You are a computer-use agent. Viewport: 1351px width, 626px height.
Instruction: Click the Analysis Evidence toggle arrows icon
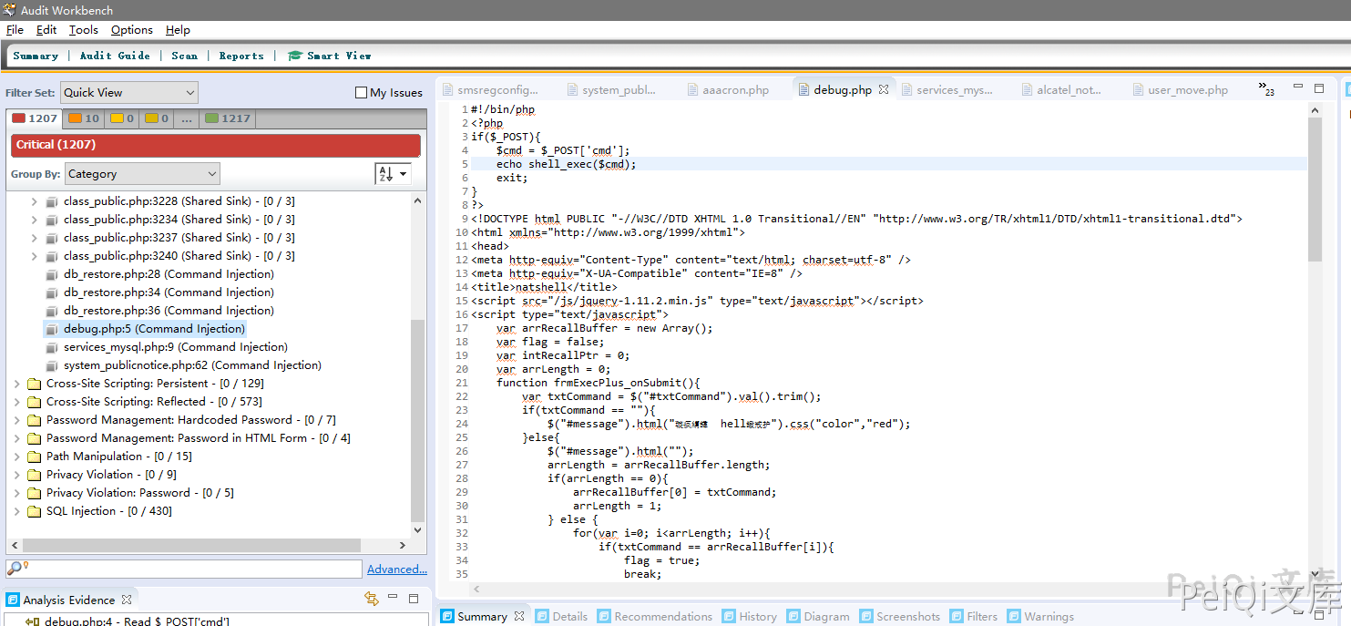pyautogui.click(x=371, y=599)
